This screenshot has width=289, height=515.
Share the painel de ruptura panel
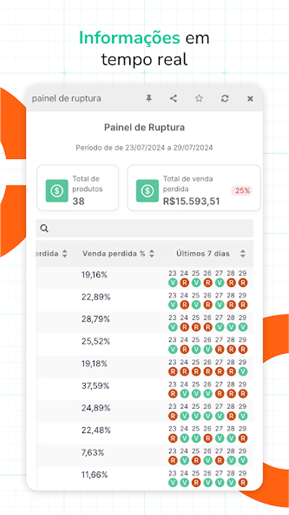173,98
